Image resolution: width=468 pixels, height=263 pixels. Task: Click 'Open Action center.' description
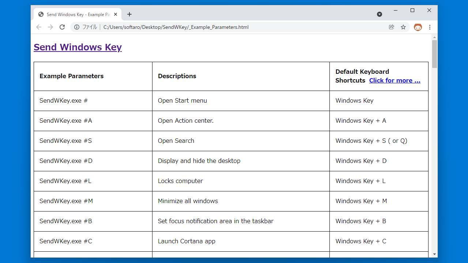pos(186,121)
